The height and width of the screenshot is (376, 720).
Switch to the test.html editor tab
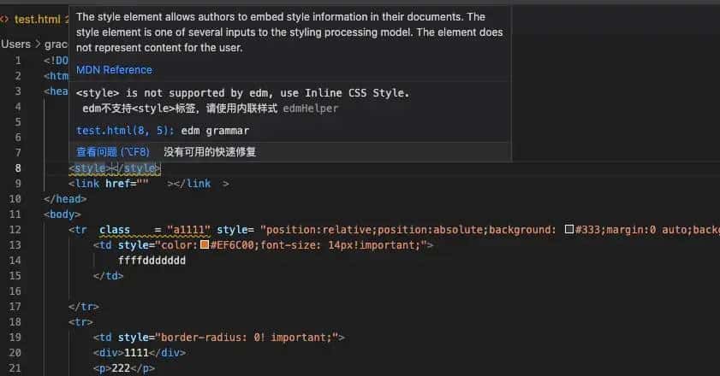(36, 19)
